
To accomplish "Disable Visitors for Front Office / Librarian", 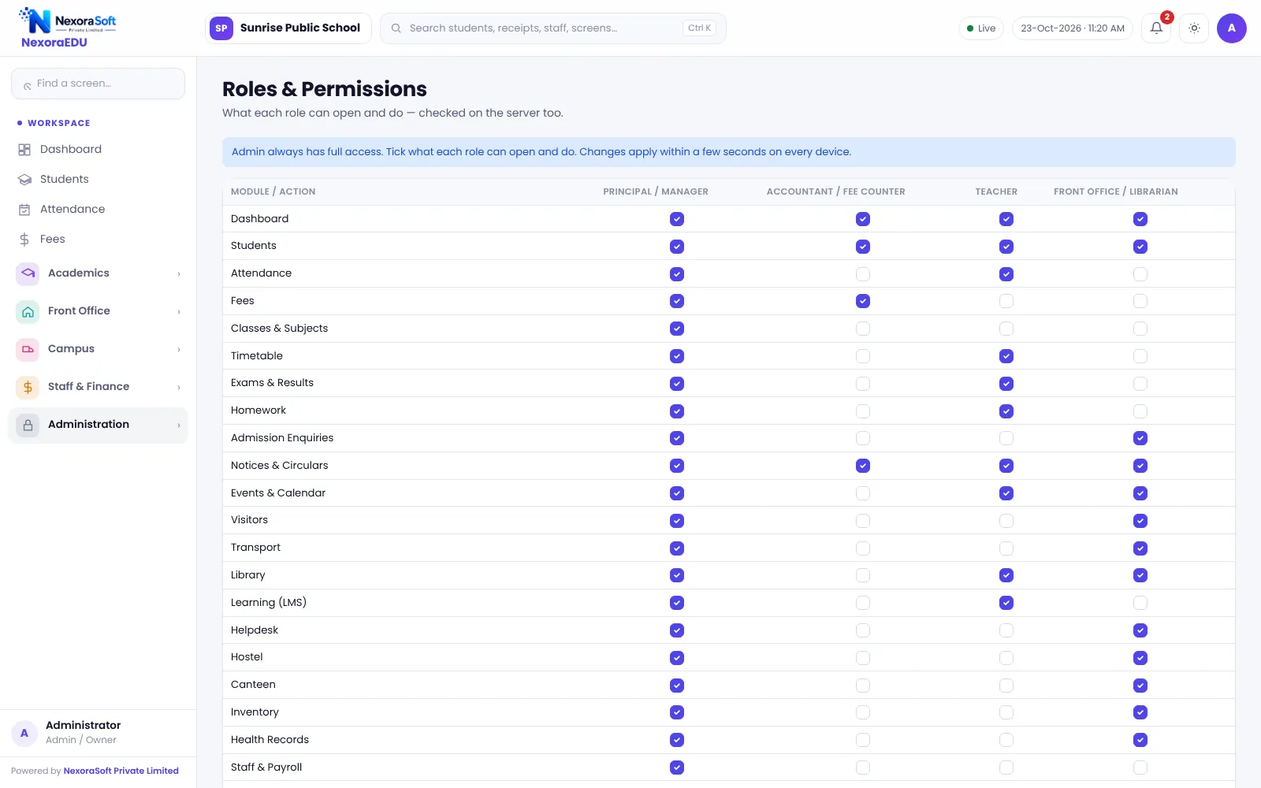I will click(1140, 521).
